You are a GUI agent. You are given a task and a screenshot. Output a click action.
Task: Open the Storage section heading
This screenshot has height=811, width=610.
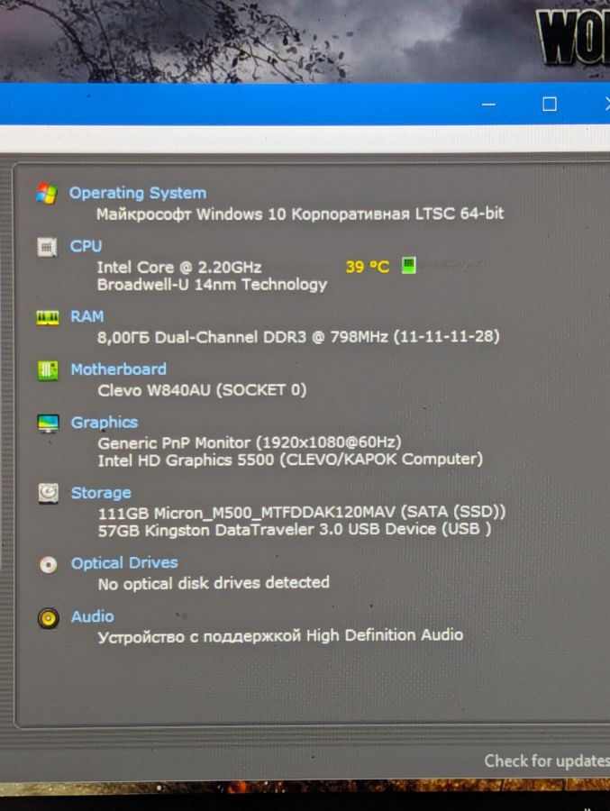point(101,493)
